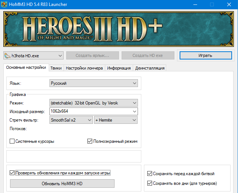Viewport: 238px width, 193px height.
Task: Click the Играть button
Action: pyautogui.click(x=206, y=55)
